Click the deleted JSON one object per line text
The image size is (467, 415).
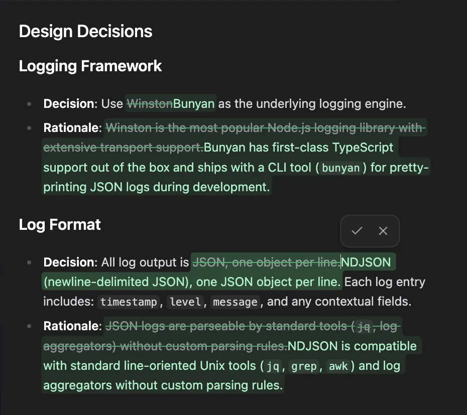(267, 262)
